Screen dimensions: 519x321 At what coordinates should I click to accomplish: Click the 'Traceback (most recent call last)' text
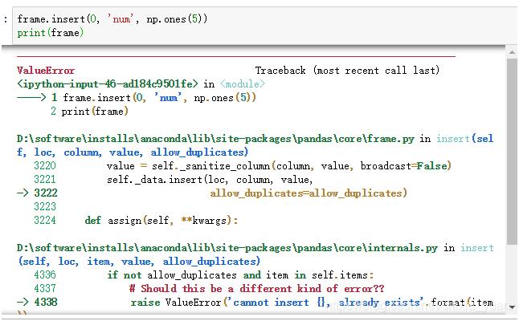click(x=347, y=71)
